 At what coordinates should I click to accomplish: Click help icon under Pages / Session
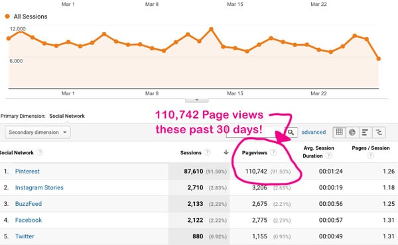371,156
